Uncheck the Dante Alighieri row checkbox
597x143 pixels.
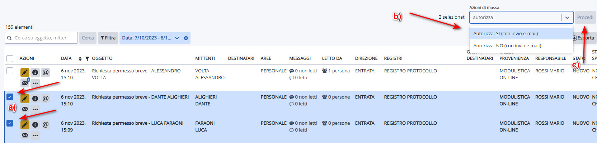coord(10,97)
